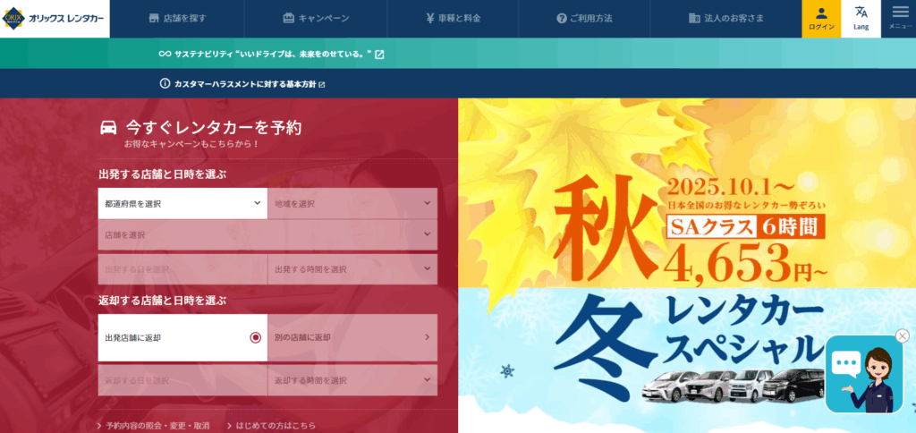Open the 車種と料金 menu item
The height and width of the screenshot is (433, 916).
pyautogui.click(x=453, y=19)
